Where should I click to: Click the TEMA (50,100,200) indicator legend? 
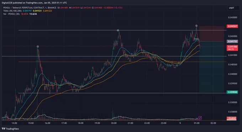[x=12, y=11]
